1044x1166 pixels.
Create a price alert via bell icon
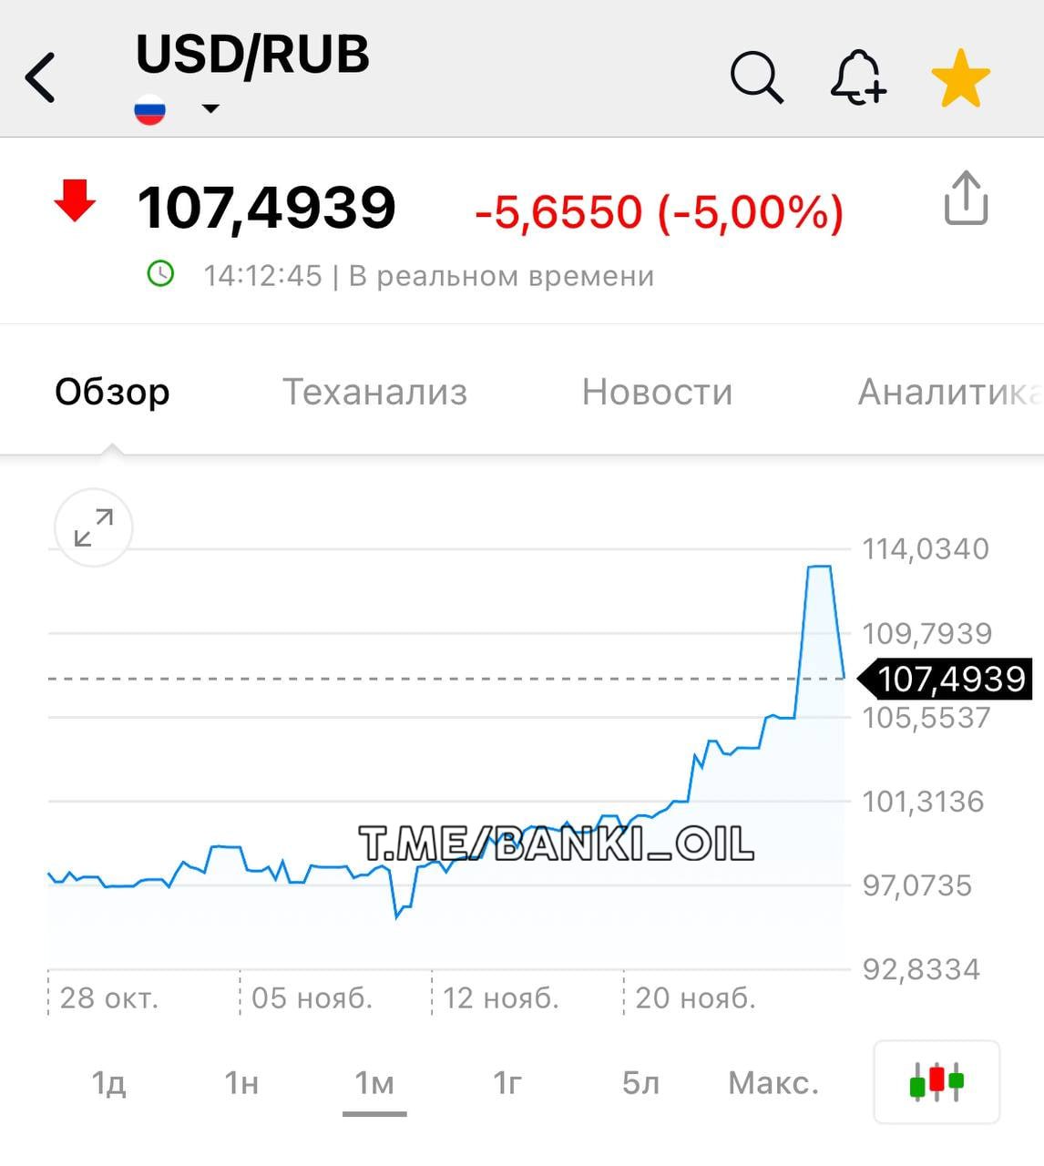[857, 77]
